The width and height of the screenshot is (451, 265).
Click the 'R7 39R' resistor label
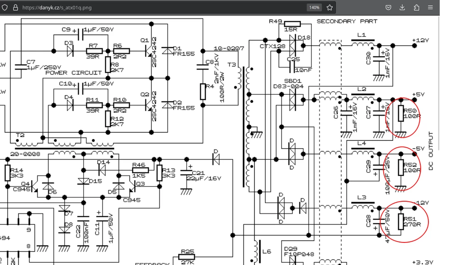(93, 51)
